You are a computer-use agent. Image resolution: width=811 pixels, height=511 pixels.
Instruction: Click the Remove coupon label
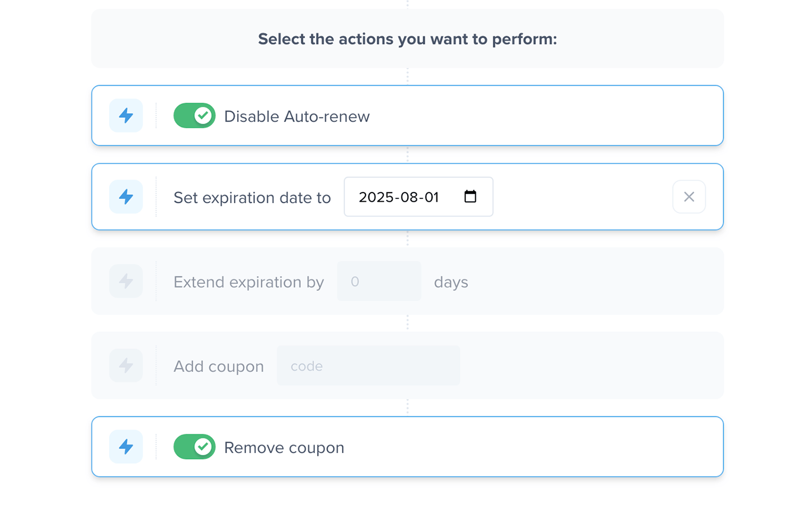tap(284, 448)
